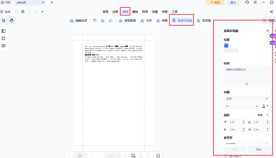Toggle the checkbox below the panel
Image resolution: width=276 pixels, height=158 pixels.
coord(226,156)
